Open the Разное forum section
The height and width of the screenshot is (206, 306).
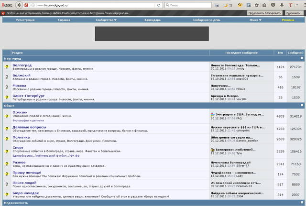click(x=19, y=163)
